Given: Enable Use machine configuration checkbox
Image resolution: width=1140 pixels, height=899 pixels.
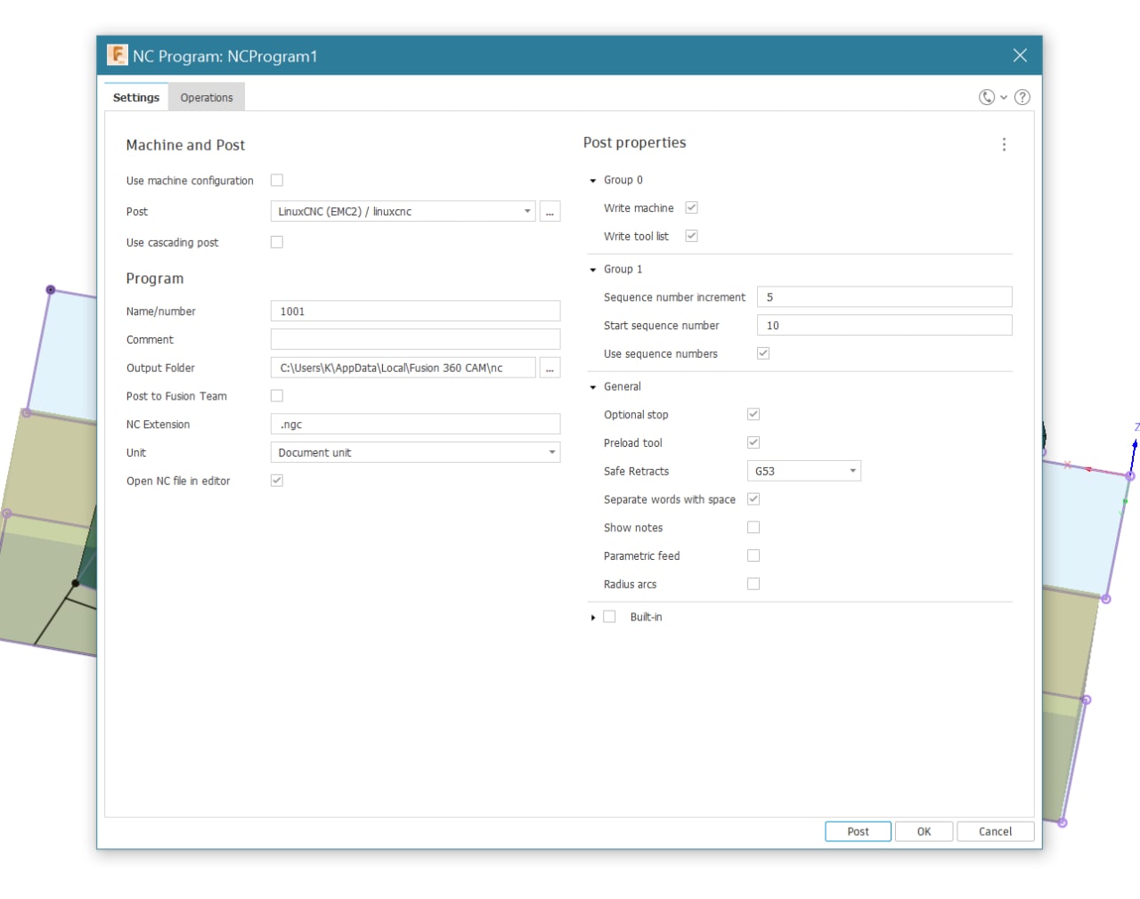Looking at the screenshot, I should (277, 180).
